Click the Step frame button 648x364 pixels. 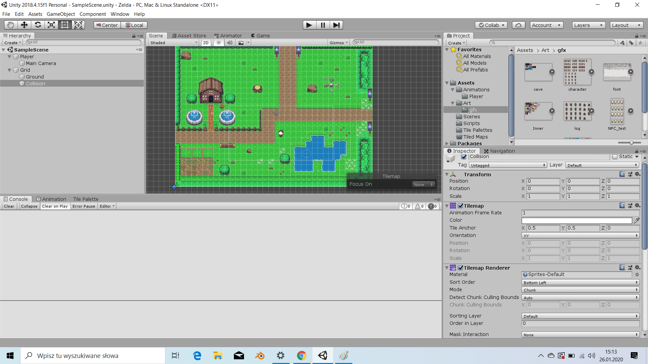click(x=336, y=25)
